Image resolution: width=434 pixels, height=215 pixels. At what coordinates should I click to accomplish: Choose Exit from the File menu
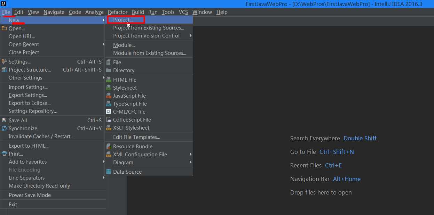click(53, 205)
